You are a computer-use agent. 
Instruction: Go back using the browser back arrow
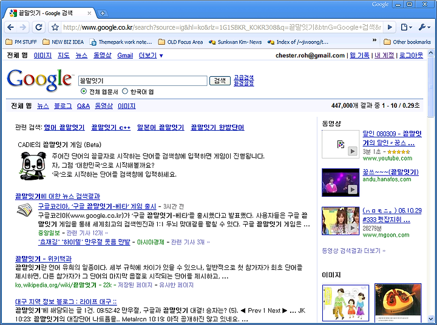pyautogui.click(x=10, y=27)
